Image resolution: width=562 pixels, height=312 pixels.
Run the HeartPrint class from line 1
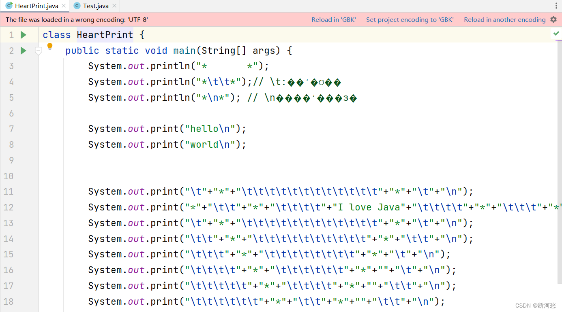click(x=24, y=35)
